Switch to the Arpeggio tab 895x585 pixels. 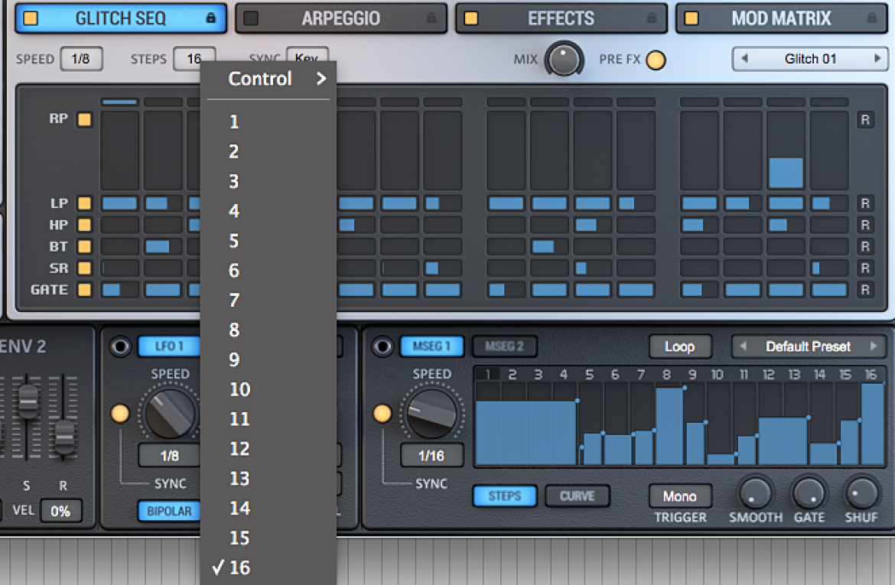pos(341,18)
